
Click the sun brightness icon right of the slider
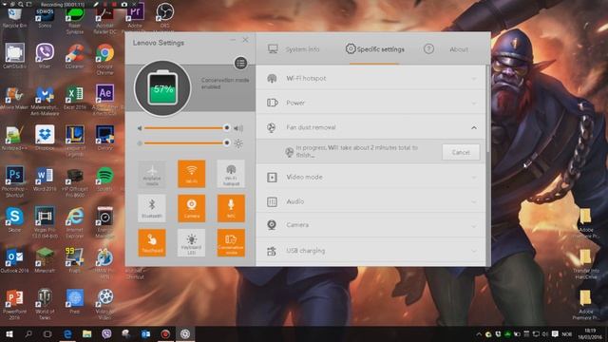pyautogui.click(x=238, y=143)
